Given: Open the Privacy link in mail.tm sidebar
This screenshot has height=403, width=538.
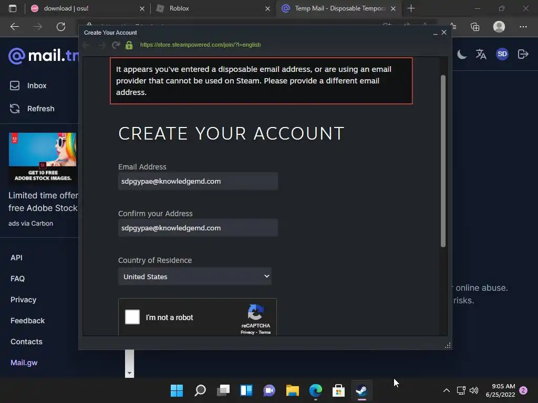Looking at the screenshot, I should (23, 300).
